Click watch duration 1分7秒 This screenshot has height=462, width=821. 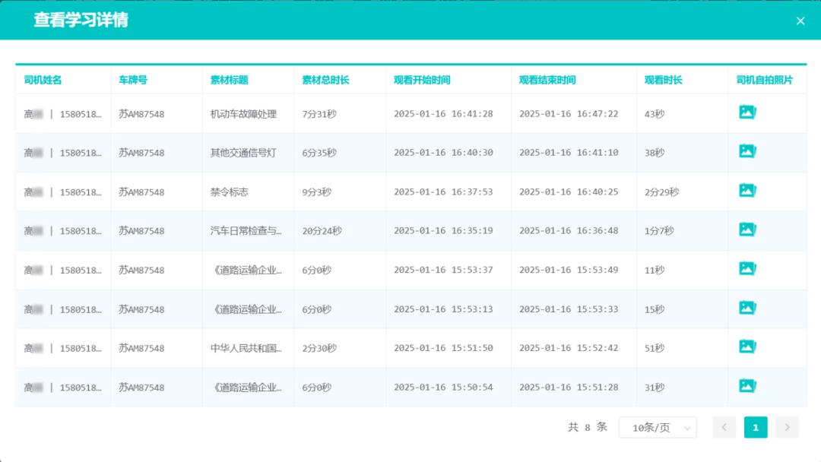659,231
